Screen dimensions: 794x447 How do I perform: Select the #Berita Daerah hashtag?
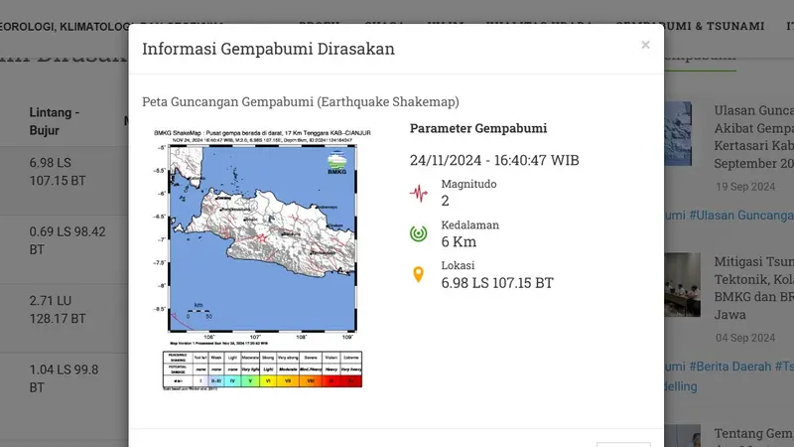pyautogui.click(x=732, y=367)
